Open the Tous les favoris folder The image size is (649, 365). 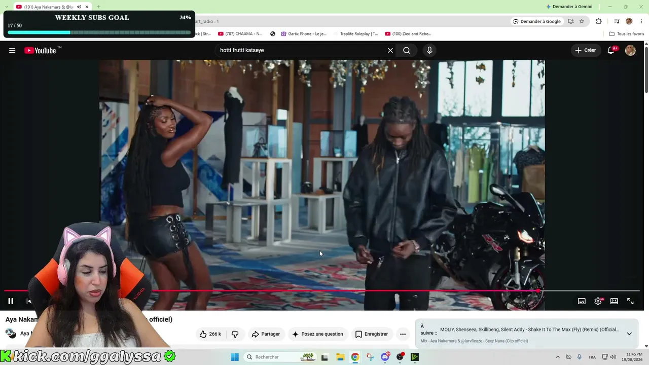coord(627,34)
